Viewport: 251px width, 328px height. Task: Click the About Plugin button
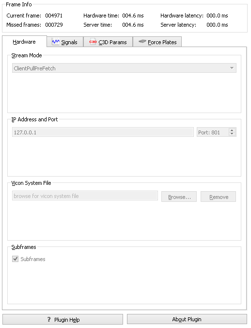pos(187,319)
